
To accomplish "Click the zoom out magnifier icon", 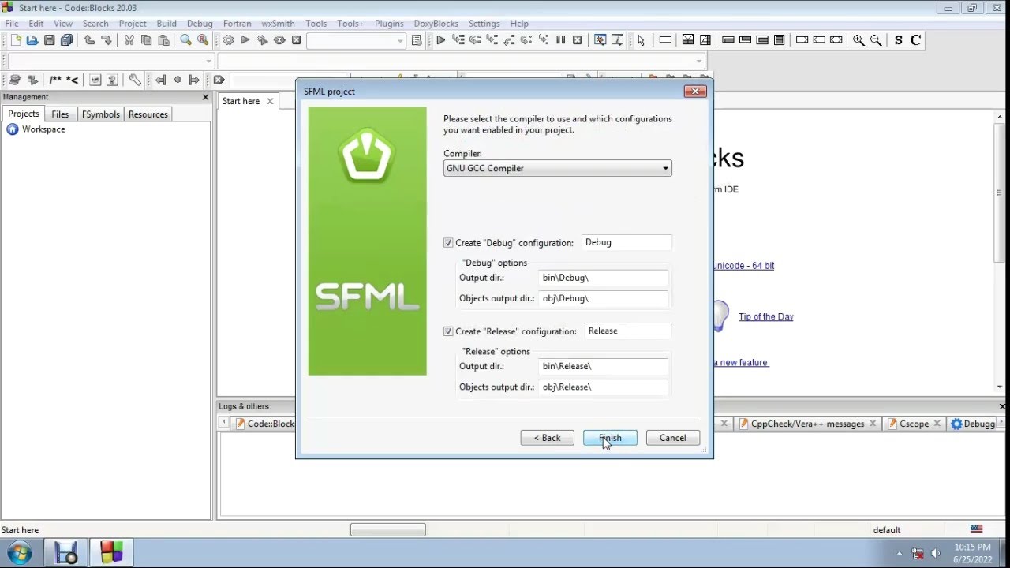I will (x=876, y=40).
